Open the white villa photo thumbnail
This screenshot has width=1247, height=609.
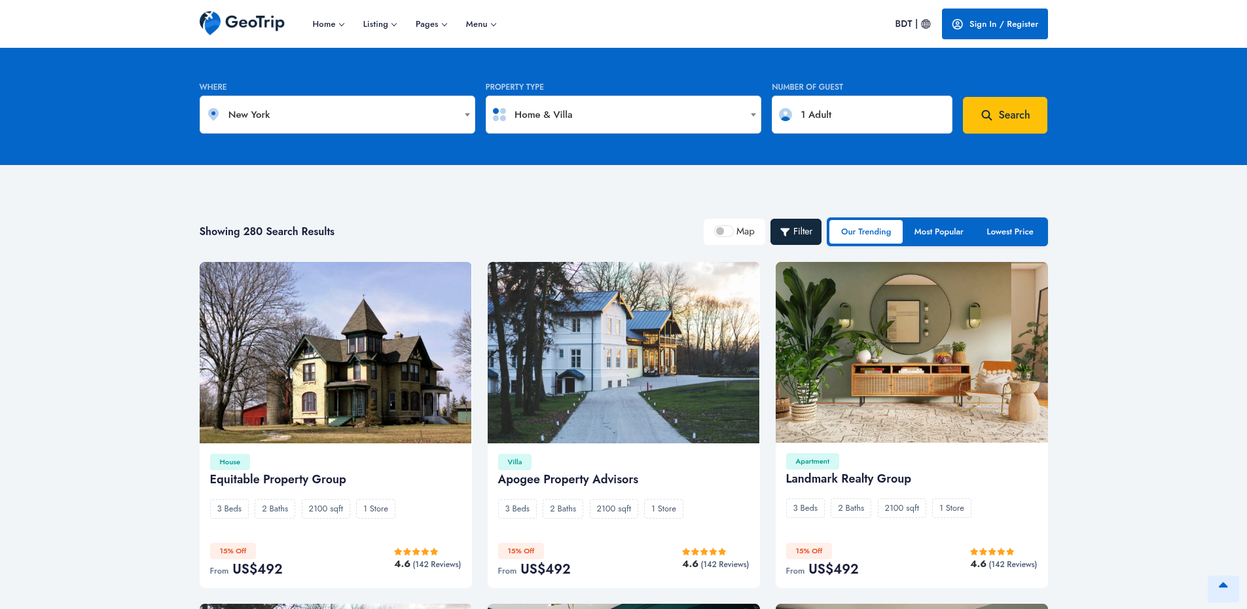click(623, 352)
